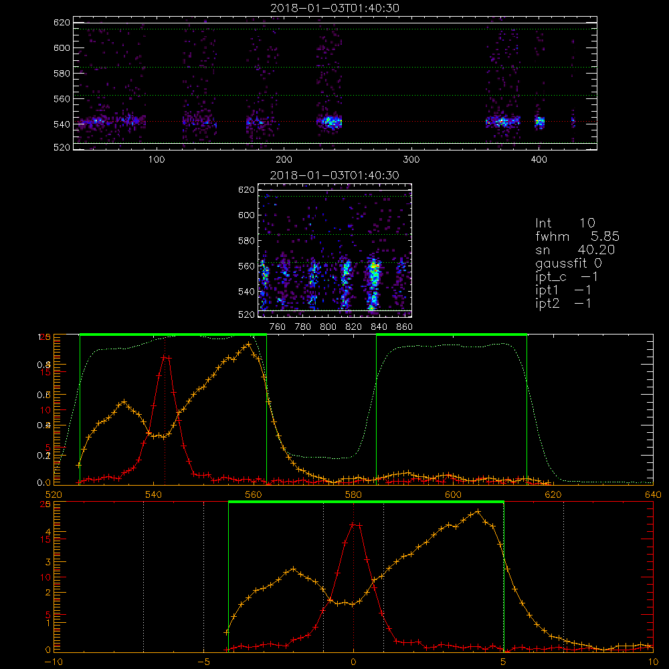Click the "640" x-axis label of upper profile plot
669x669 pixels.
[653, 494]
